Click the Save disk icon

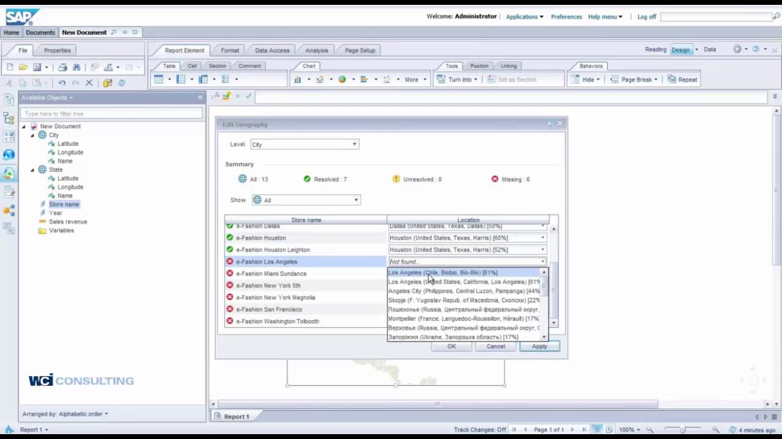(x=37, y=67)
